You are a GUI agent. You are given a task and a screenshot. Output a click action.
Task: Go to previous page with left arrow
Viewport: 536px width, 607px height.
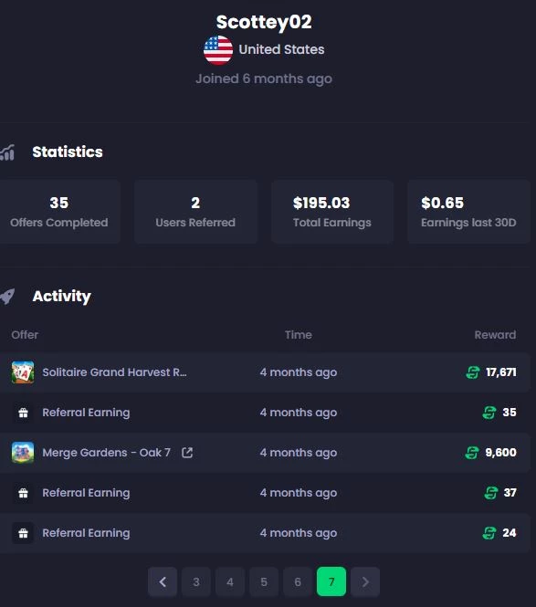163,581
